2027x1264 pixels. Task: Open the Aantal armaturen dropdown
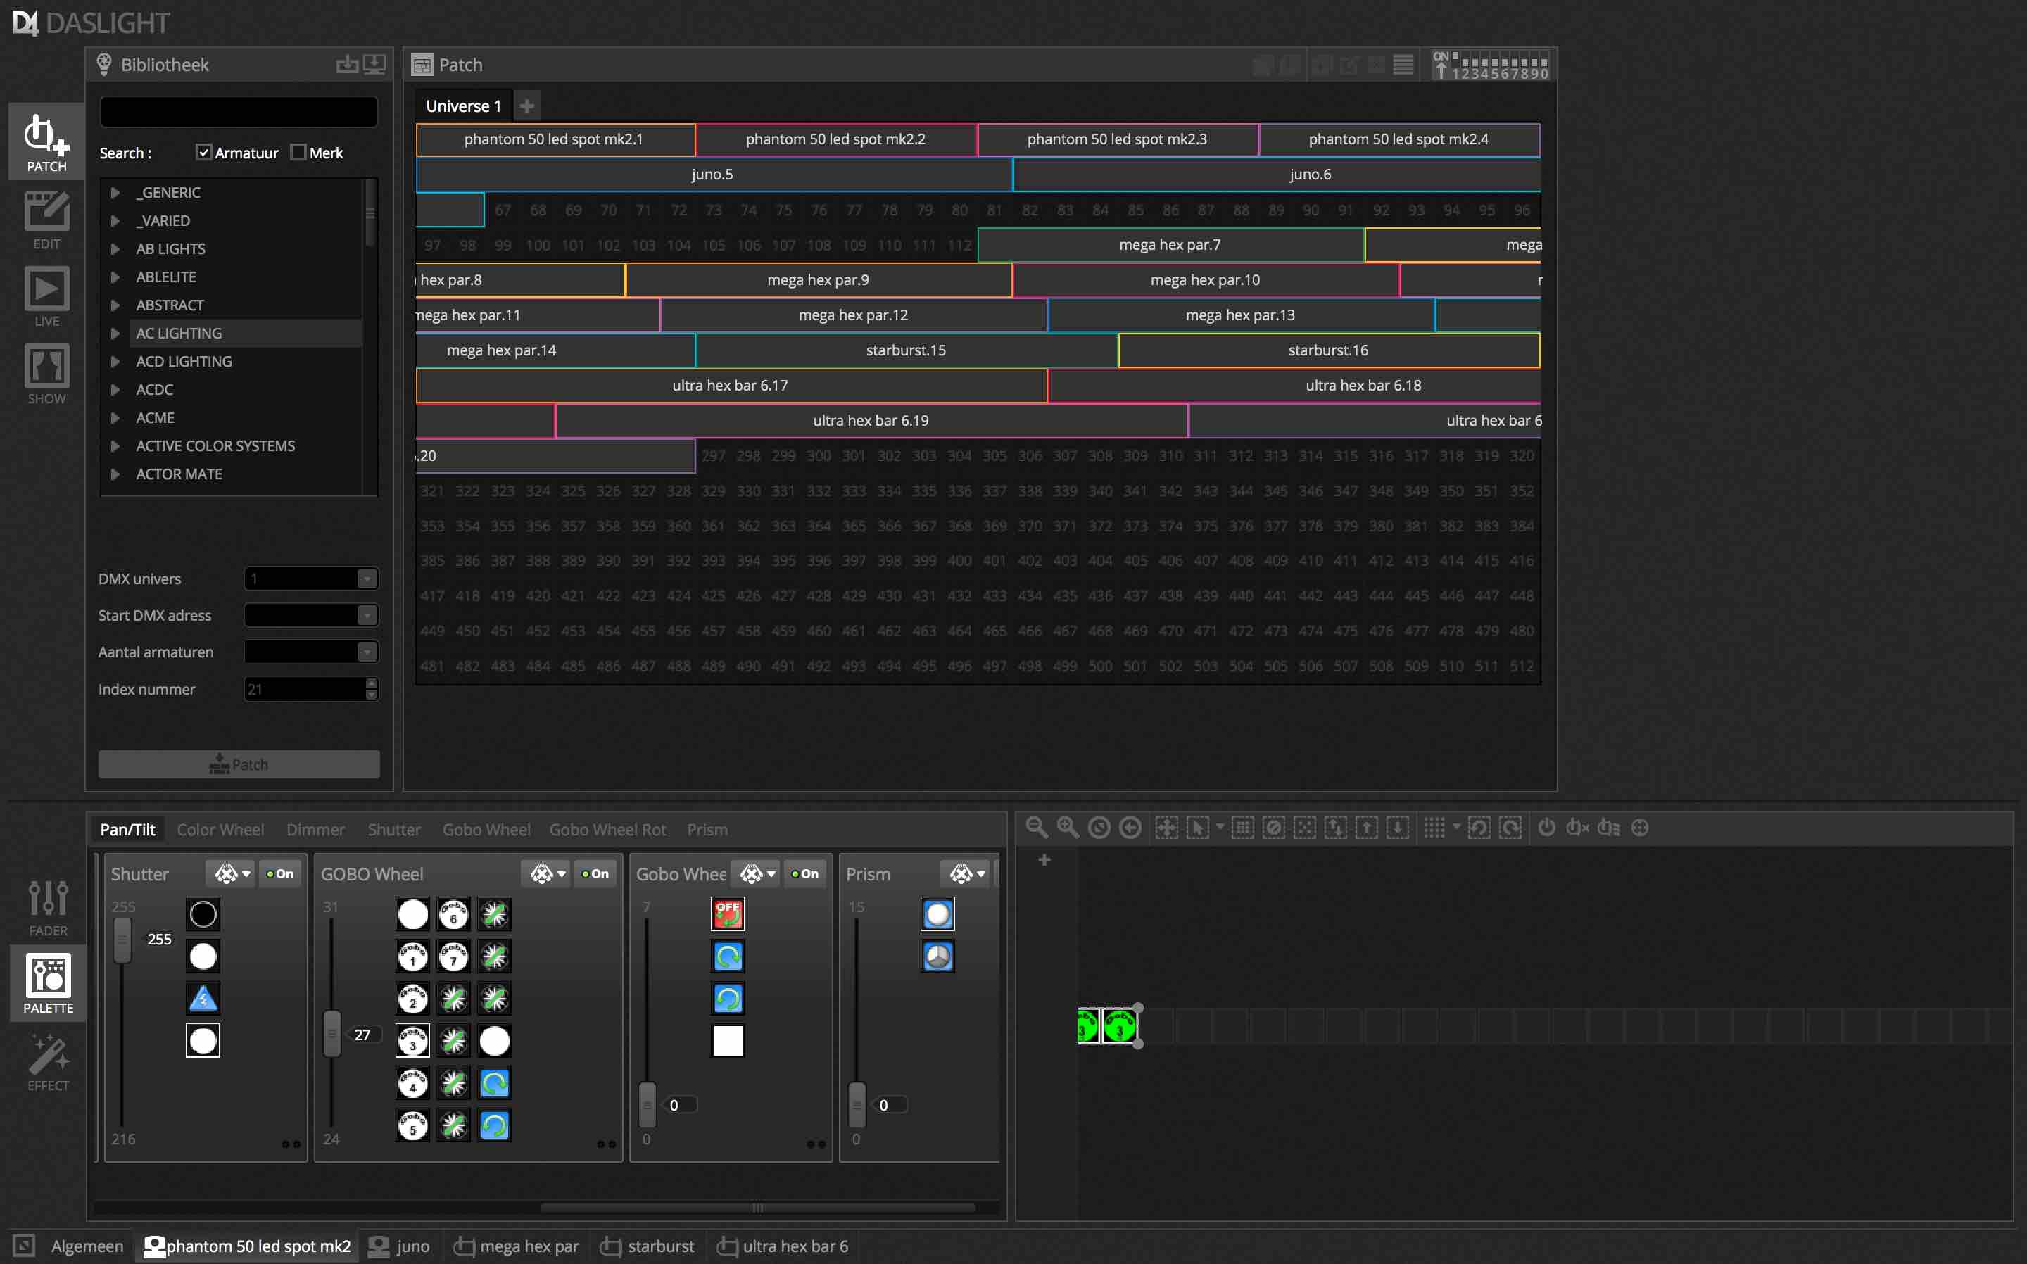[x=367, y=652]
